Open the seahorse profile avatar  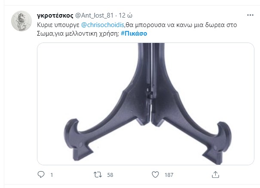tap(21, 21)
